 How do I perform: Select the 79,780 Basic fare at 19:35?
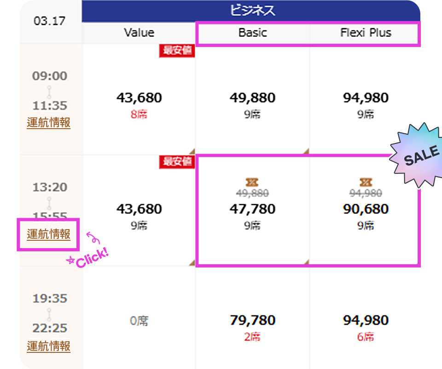pyautogui.click(x=252, y=320)
